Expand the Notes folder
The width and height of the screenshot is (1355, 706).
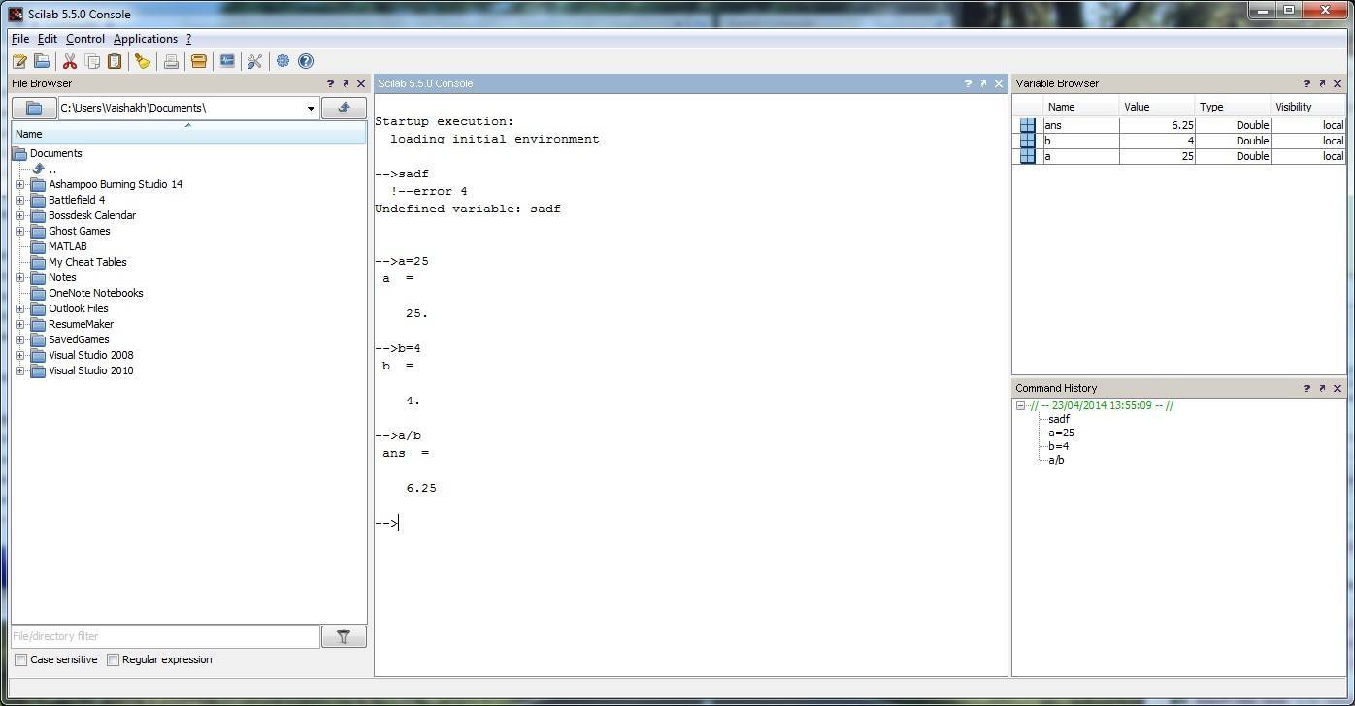(19, 277)
